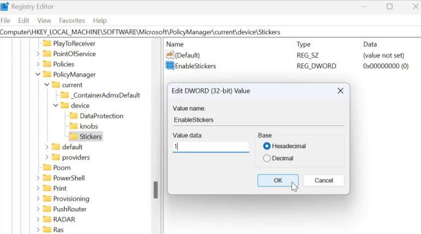421x234 pixels.
Task: Expand the RADAR key
Action: click(38, 219)
